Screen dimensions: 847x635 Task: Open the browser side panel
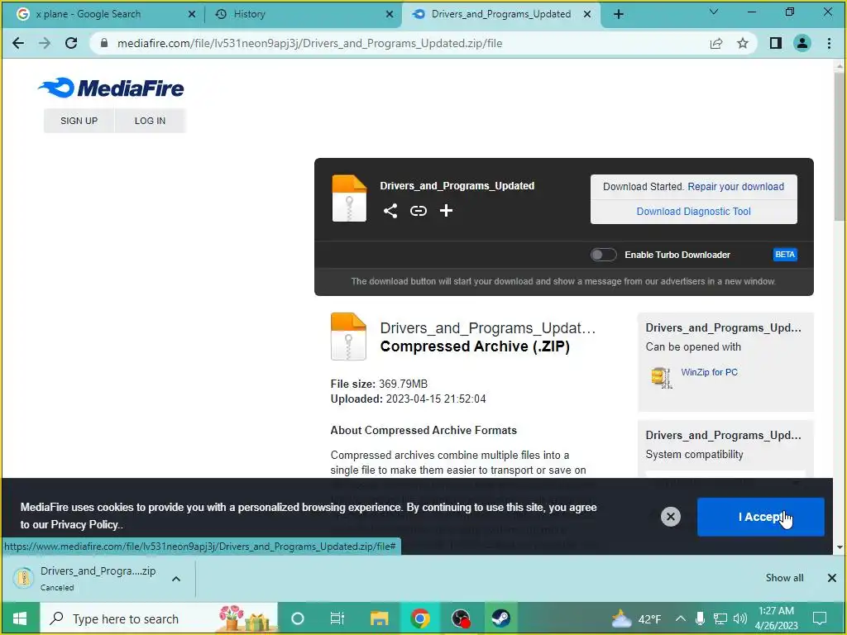(x=776, y=43)
